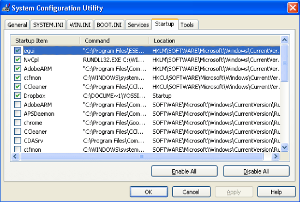Enable the chrome startup item

(x=17, y=122)
